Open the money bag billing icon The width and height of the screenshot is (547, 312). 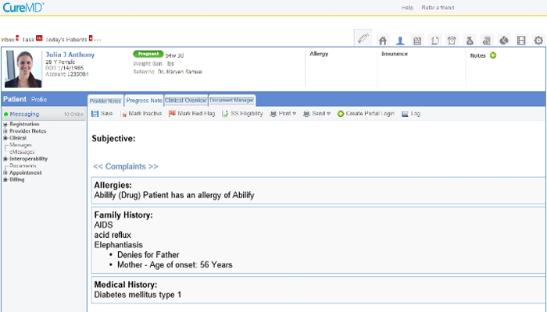pos(470,40)
